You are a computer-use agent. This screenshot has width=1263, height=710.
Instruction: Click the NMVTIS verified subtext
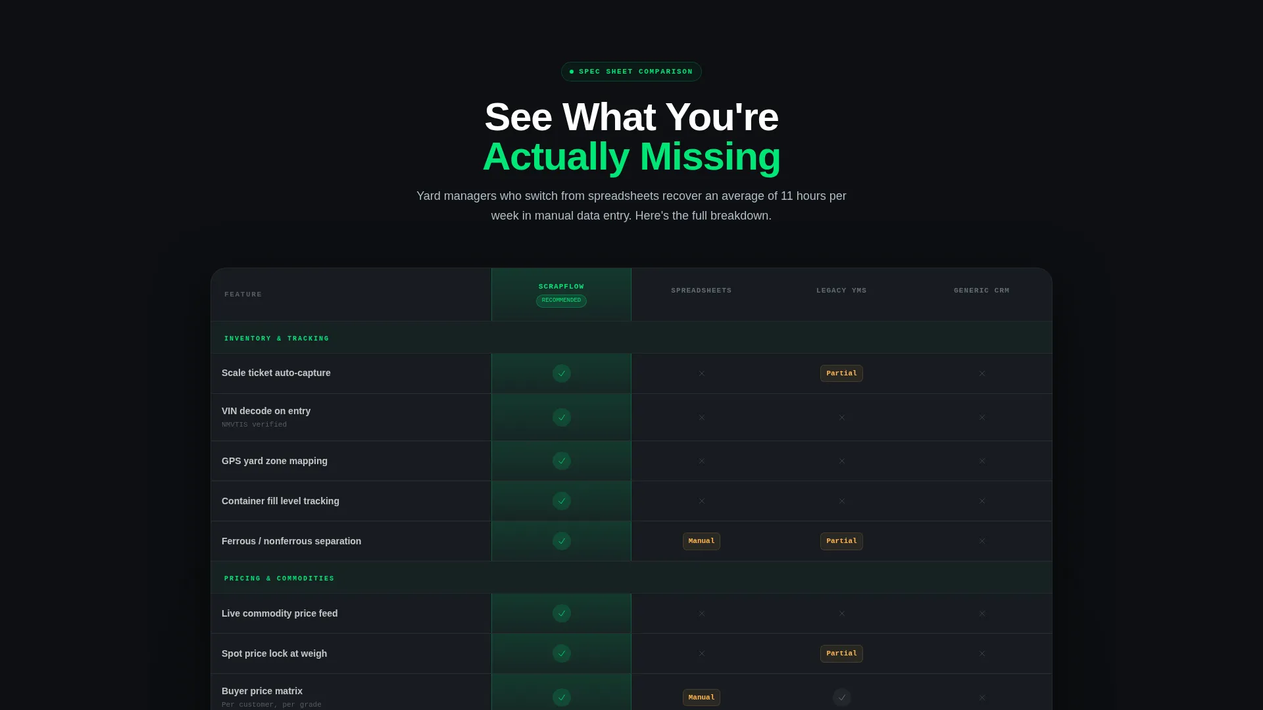click(254, 425)
